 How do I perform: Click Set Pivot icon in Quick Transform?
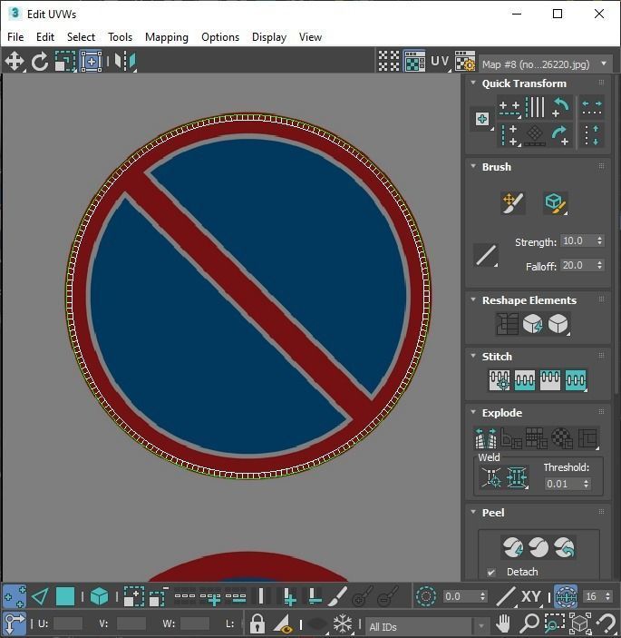pyautogui.click(x=482, y=119)
